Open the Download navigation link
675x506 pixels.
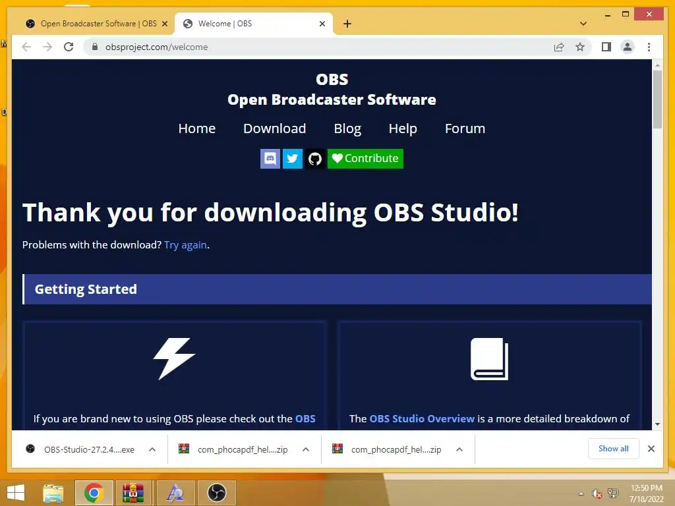(x=275, y=128)
